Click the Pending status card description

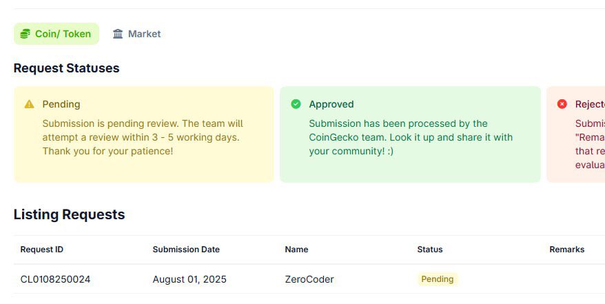pos(143,137)
